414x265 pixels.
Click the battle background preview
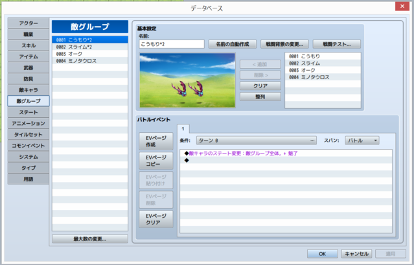(x=187, y=80)
